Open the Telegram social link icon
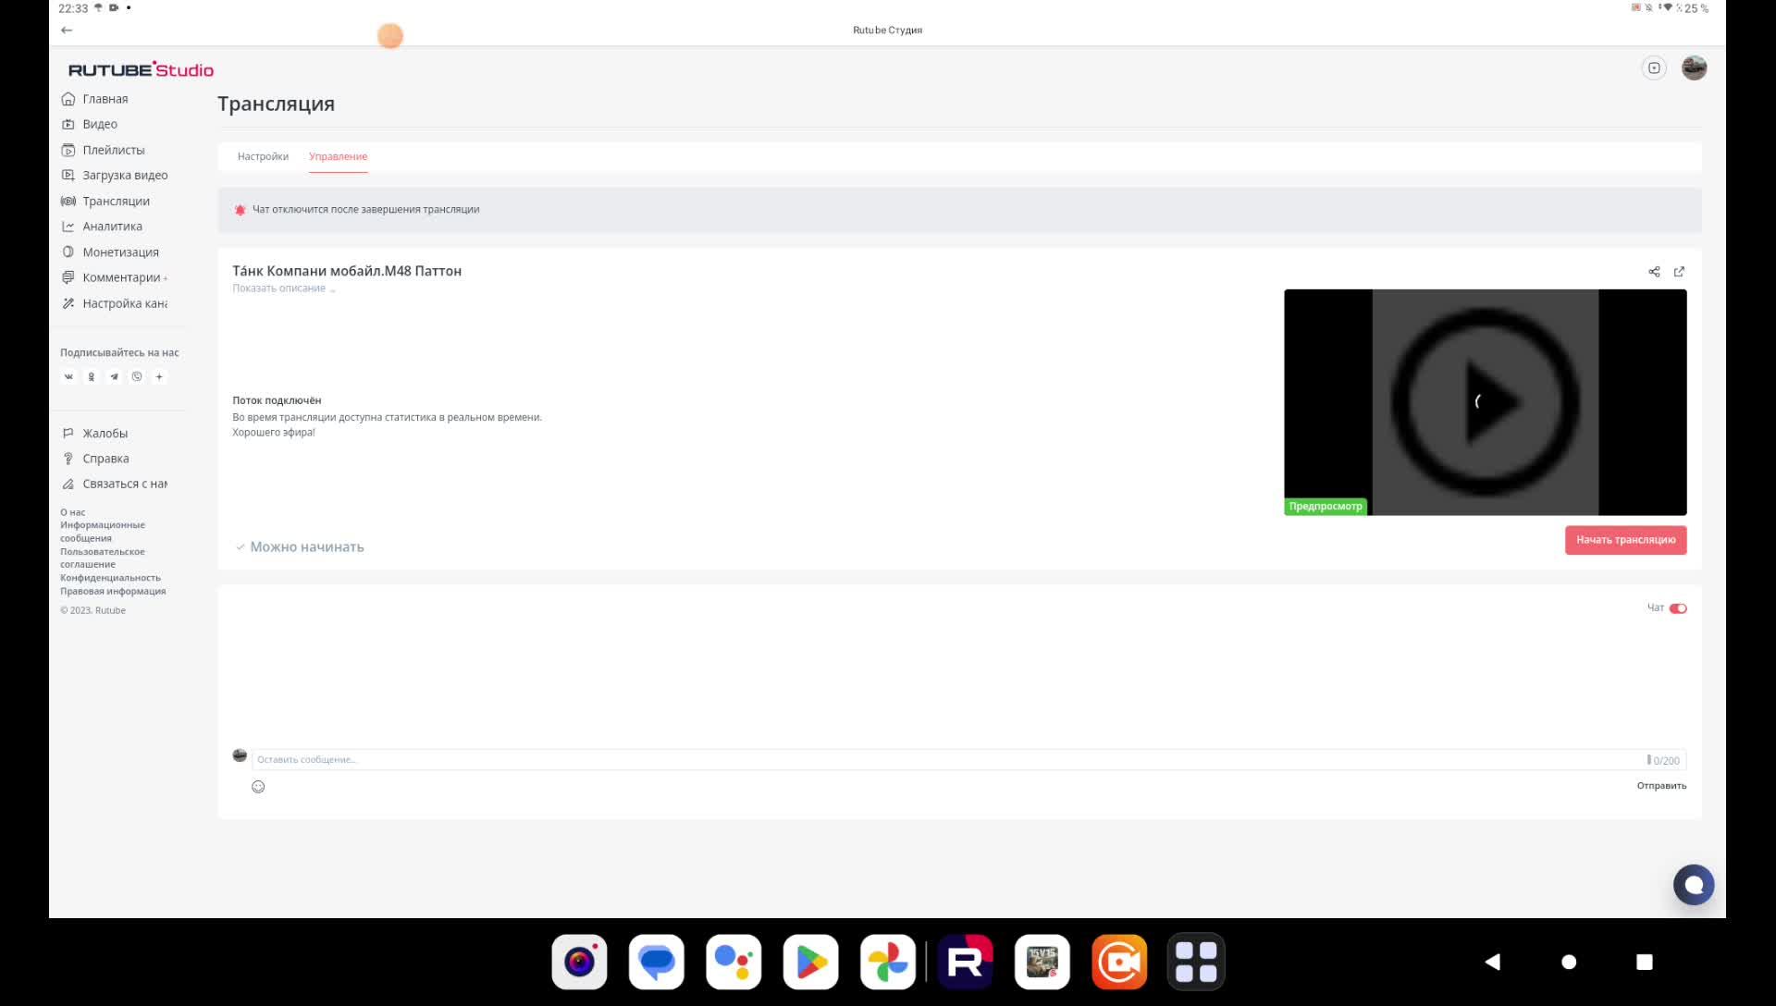Screen dimensions: 1776x1006 [114, 377]
